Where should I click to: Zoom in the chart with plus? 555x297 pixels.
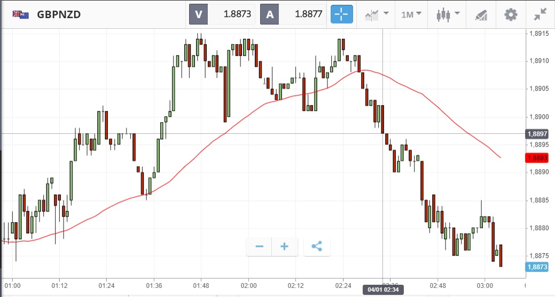(x=285, y=246)
